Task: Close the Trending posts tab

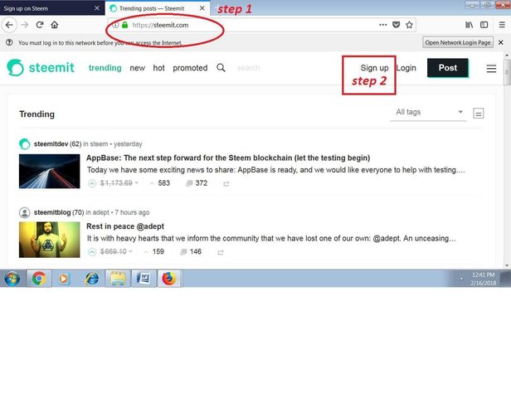Action: 202,8
